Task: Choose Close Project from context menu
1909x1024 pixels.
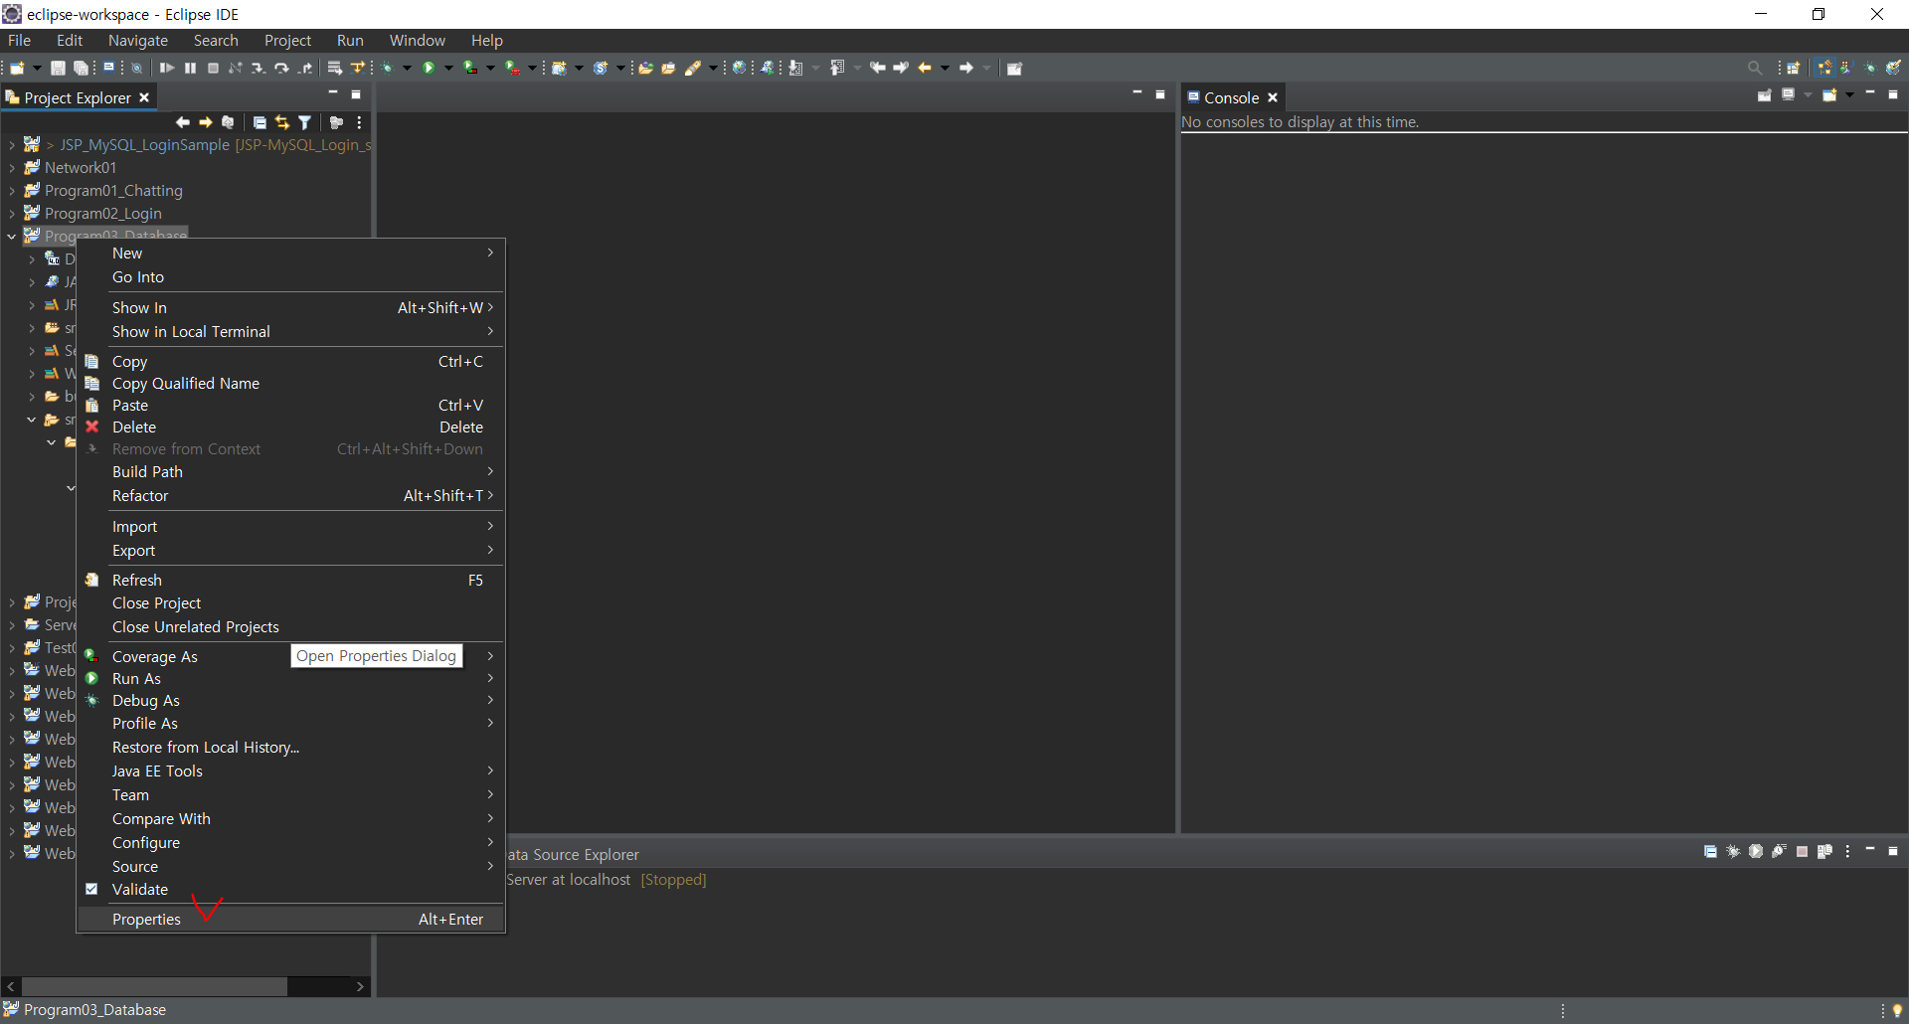Action: click(291, 602)
